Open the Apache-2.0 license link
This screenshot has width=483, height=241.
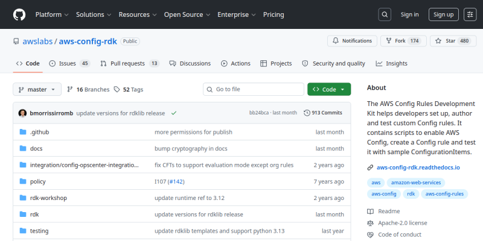click(x=397, y=223)
